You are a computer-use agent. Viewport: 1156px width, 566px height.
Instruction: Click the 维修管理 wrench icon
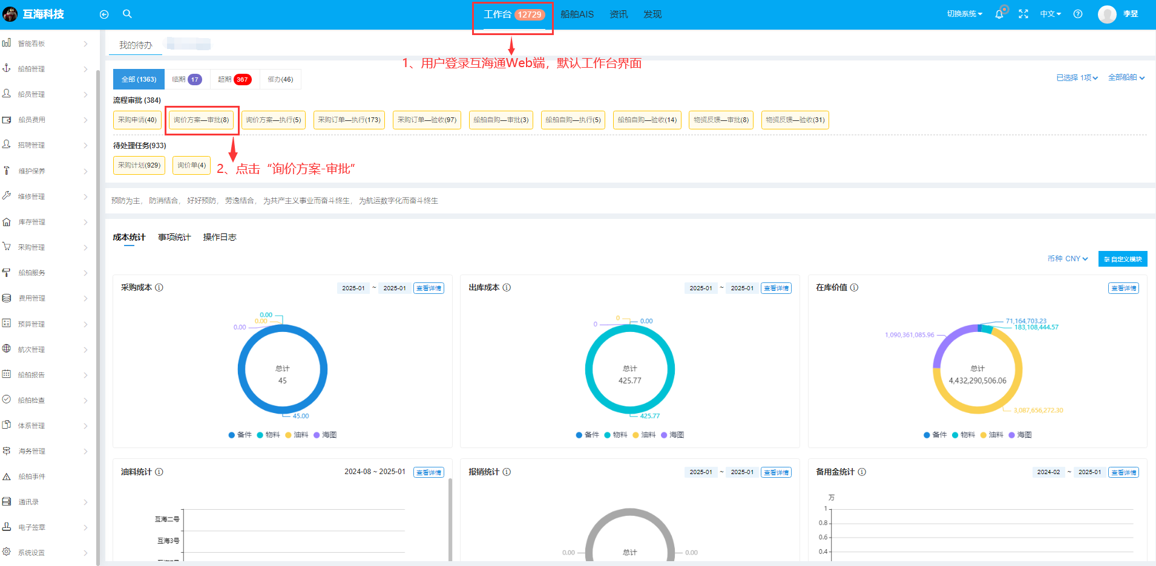coord(7,196)
